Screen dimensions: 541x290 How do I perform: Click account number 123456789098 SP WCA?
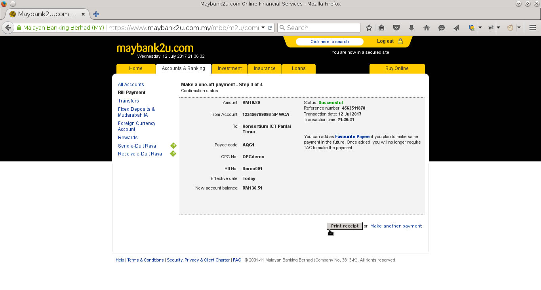(x=266, y=114)
